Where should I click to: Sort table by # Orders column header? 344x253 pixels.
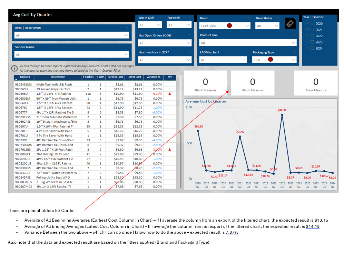88,77
